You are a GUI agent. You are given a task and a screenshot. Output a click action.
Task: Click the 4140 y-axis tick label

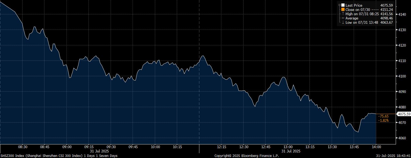pos(402,14)
